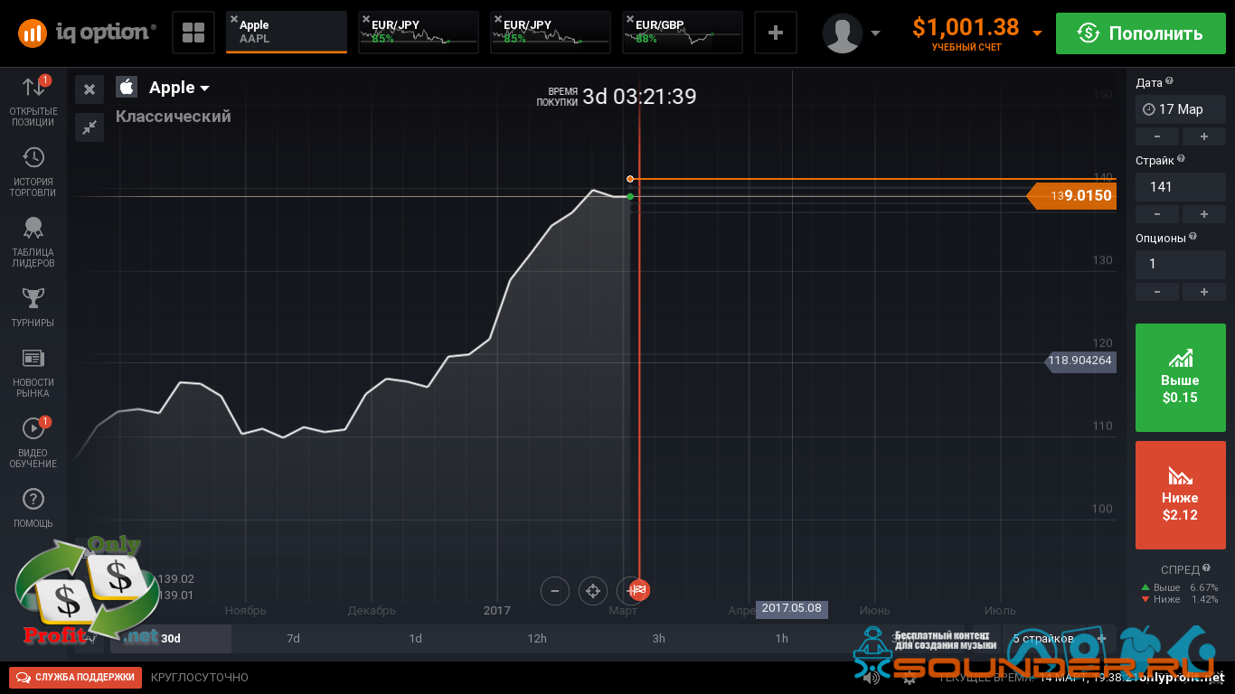
Task: Buy the Выше call option for $0.15
Action: pos(1180,378)
